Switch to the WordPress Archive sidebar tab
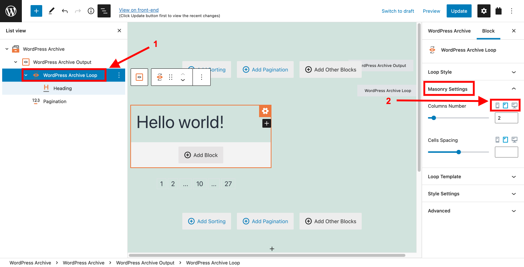 click(x=449, y=31)
